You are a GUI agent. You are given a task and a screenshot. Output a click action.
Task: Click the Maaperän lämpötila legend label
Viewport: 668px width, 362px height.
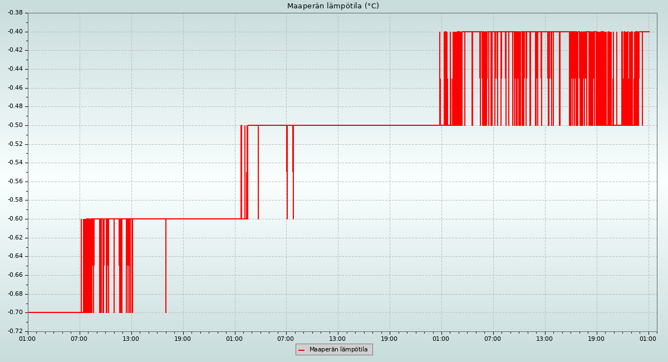[x=338, y=349]
